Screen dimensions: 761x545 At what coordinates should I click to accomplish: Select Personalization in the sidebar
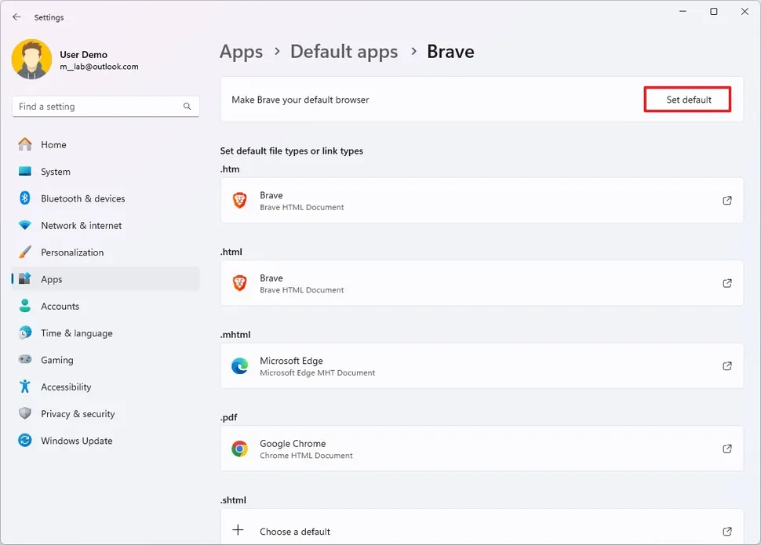pyautogui.click(x=72, y=253)
